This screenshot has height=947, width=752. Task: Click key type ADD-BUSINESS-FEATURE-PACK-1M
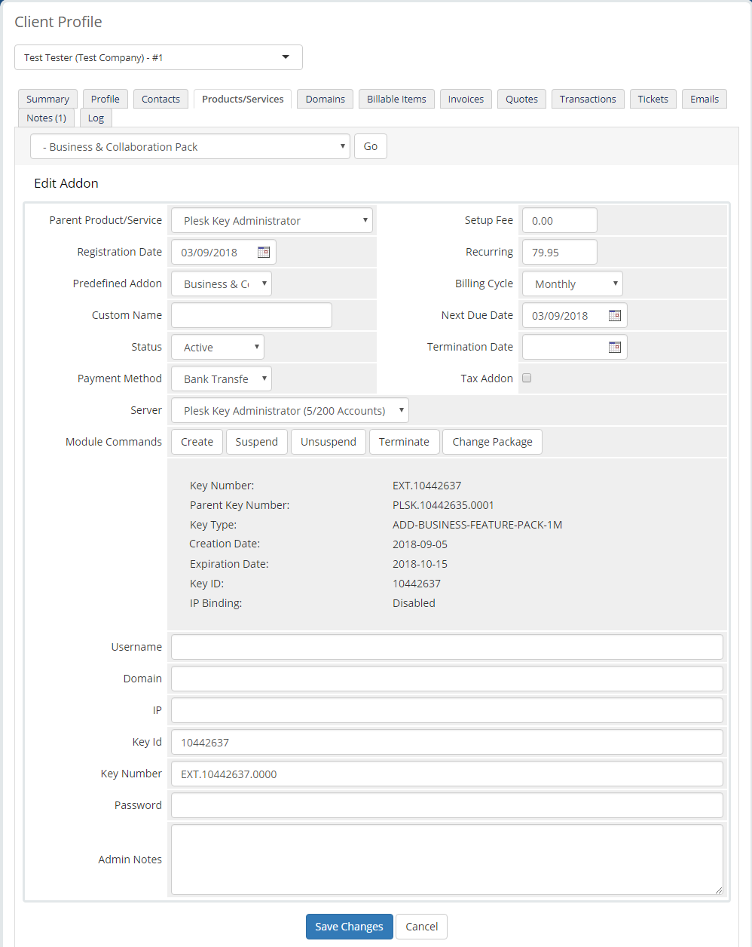[x=477, y=525]
